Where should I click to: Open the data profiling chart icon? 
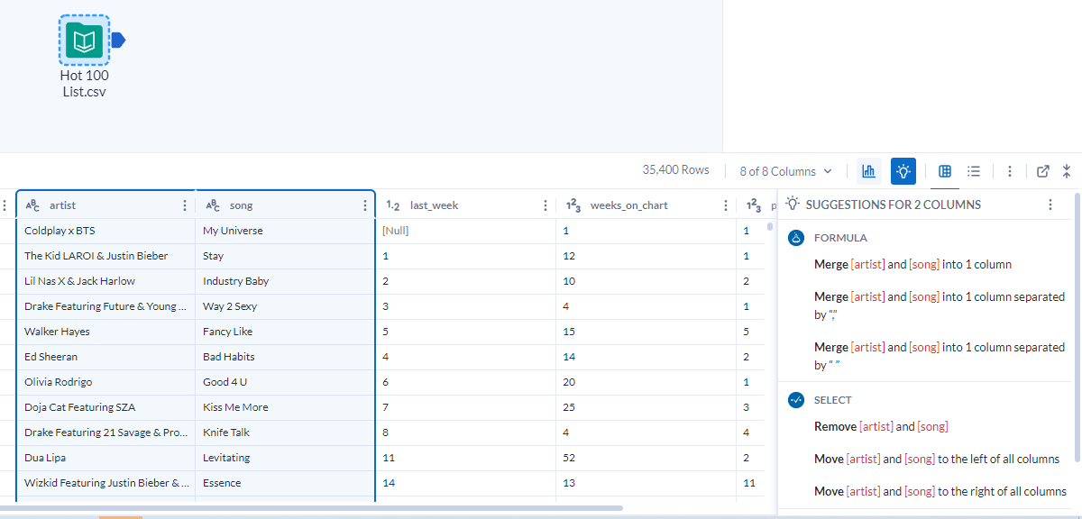[869, 170]
